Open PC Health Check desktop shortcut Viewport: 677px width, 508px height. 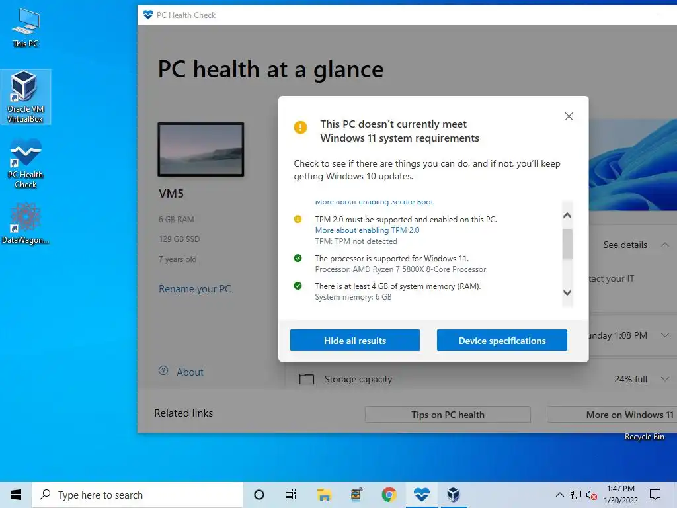pyautogui.click(x=26, y=163)
